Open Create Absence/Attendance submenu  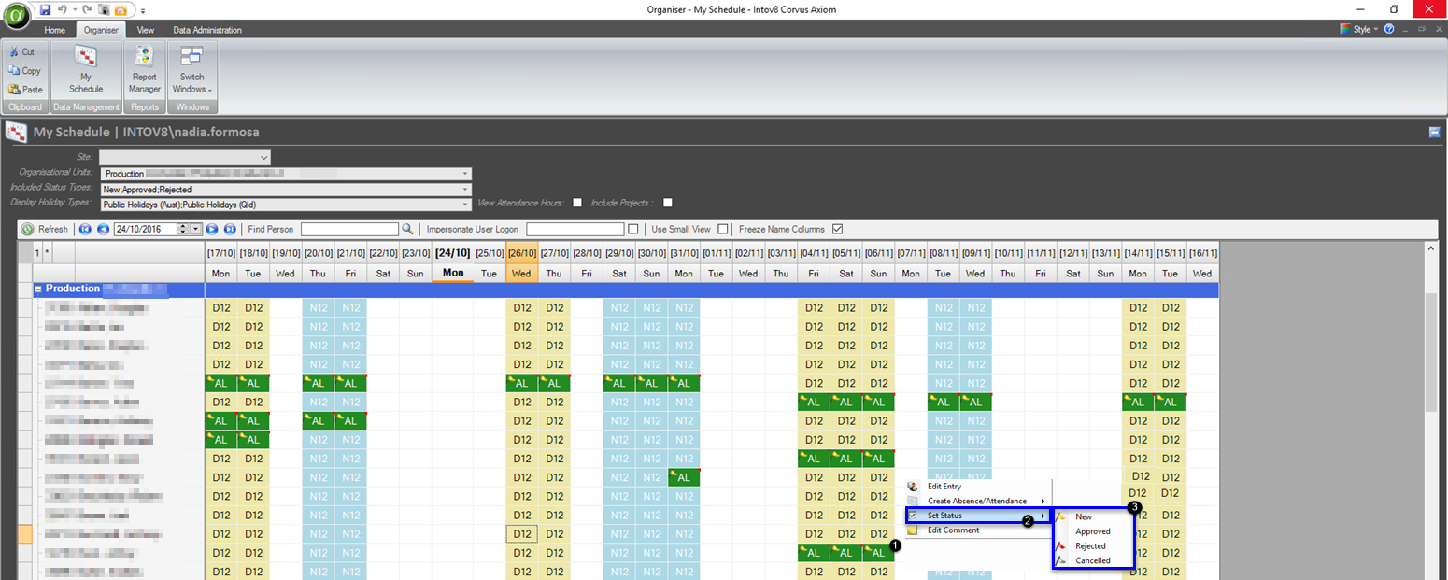click(x=978, y=502)
